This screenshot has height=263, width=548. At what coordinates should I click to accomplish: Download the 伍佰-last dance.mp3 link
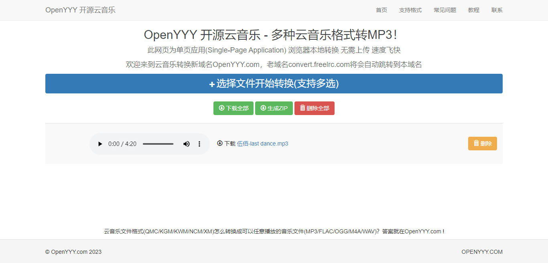262,144
